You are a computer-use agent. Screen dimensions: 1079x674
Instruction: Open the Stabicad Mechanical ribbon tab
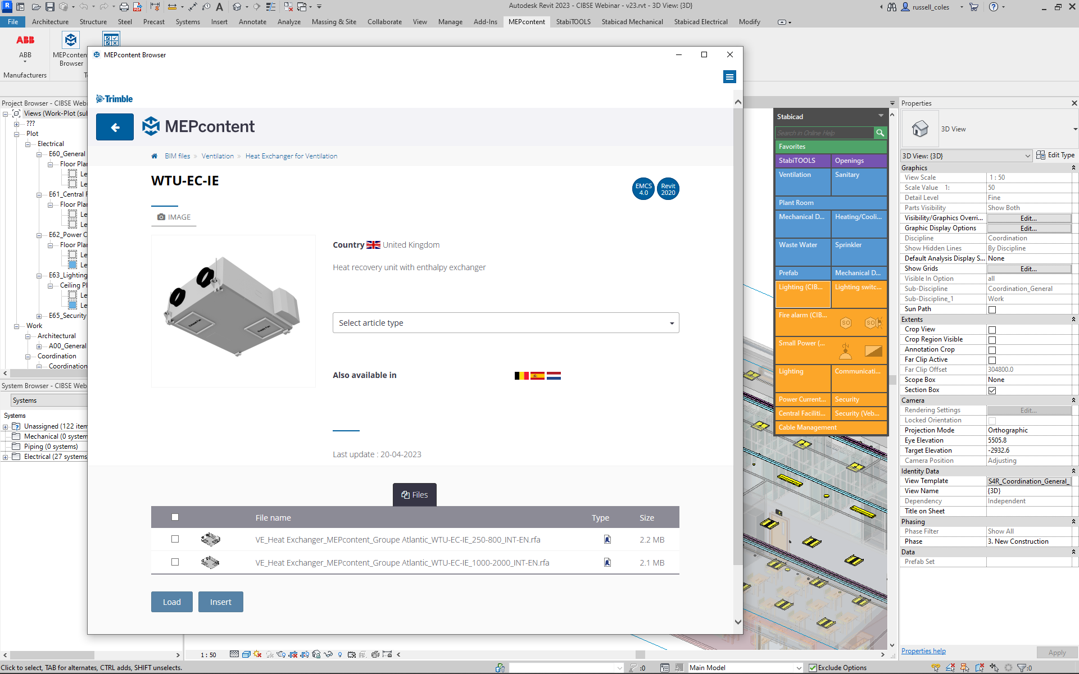pyautogui.click(x=632, y=22)
